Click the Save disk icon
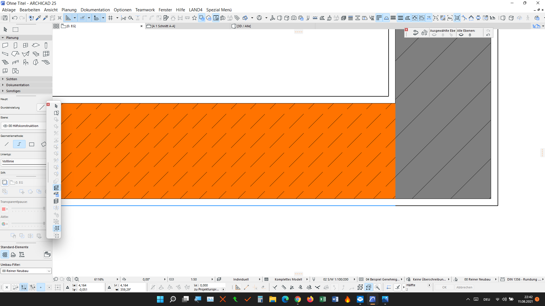This screenshot has width=545, height=306. coord(5,18)
